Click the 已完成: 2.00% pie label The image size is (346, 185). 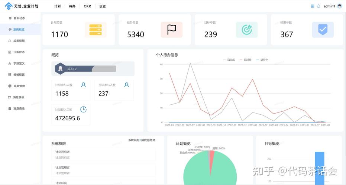pos(203,147)
